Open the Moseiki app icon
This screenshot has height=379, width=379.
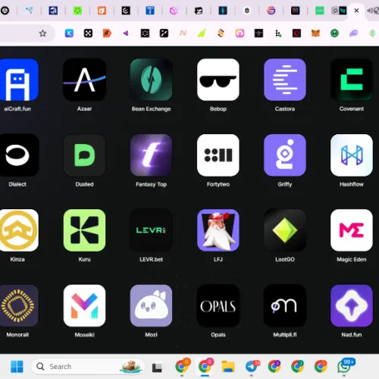tap(84, 305)
